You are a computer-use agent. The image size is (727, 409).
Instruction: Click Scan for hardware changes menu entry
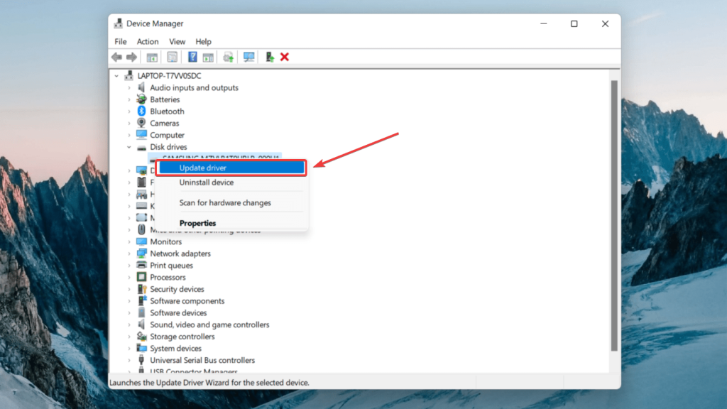point(224,202)
